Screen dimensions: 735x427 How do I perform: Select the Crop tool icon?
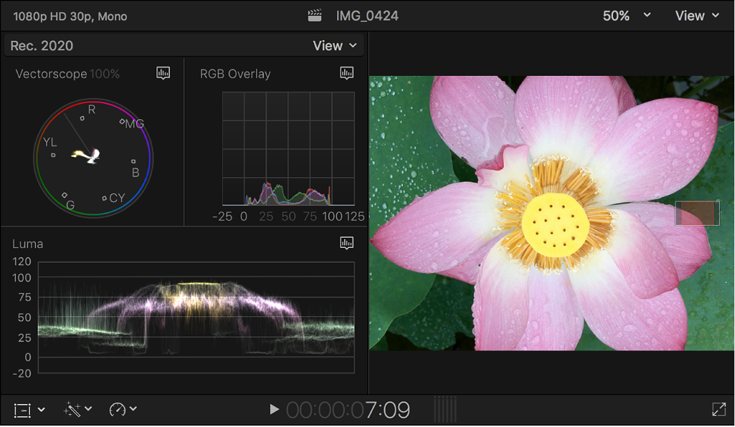click(22, 410)
